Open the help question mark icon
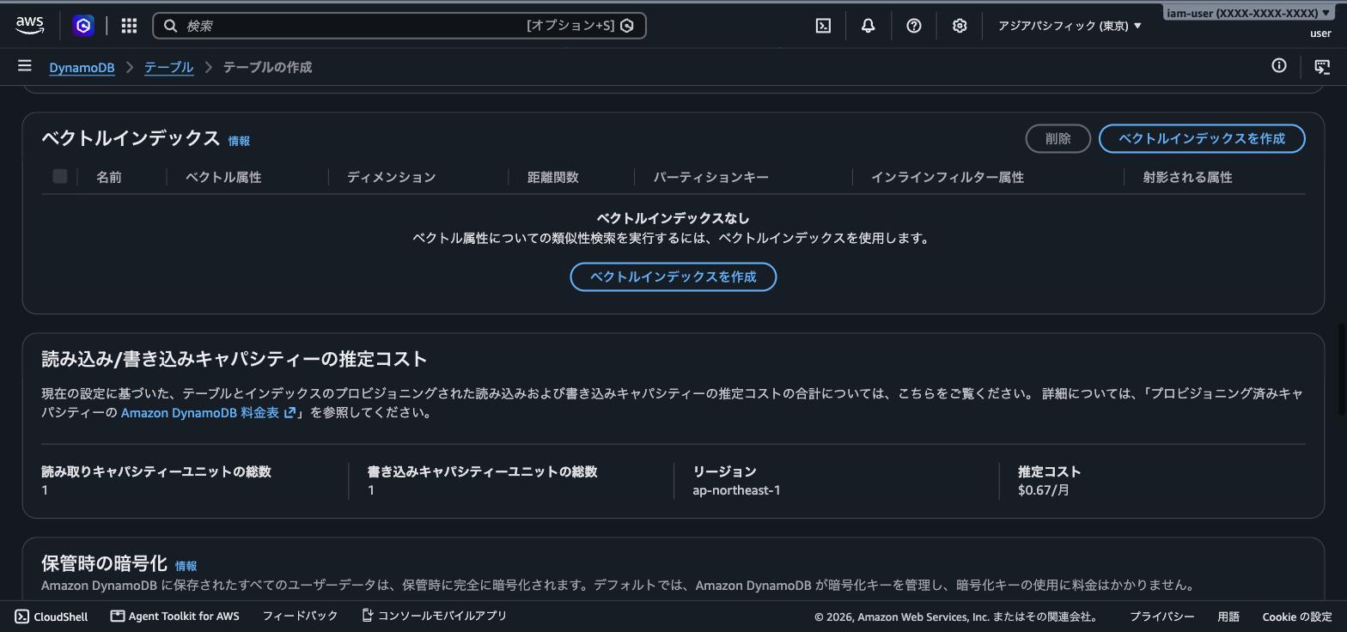Viewport: 1347px width, 632px height. (914, 26)
